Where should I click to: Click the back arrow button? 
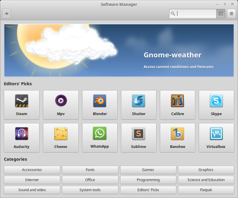click(7, 14)
